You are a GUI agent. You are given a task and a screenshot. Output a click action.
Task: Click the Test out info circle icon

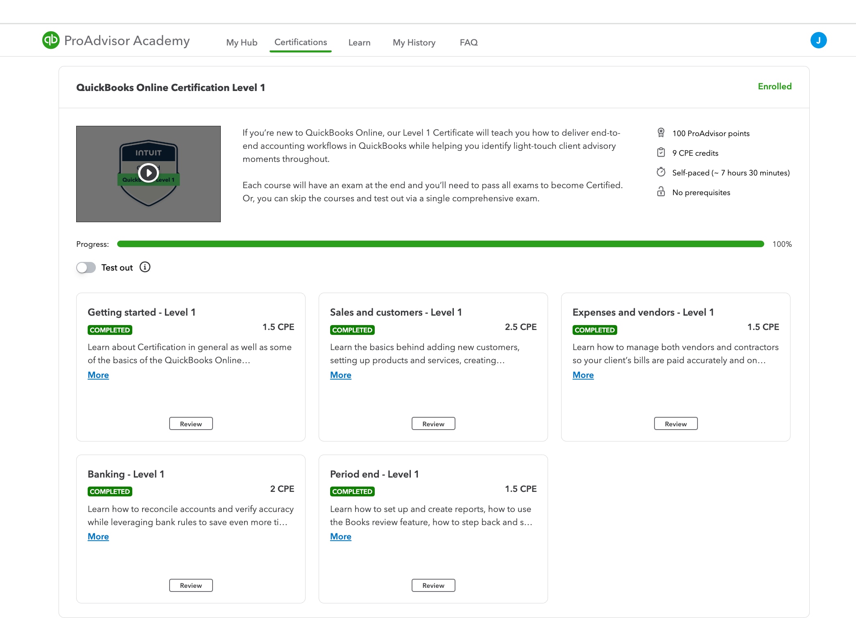pyautogui.click(x=145, y=267)
